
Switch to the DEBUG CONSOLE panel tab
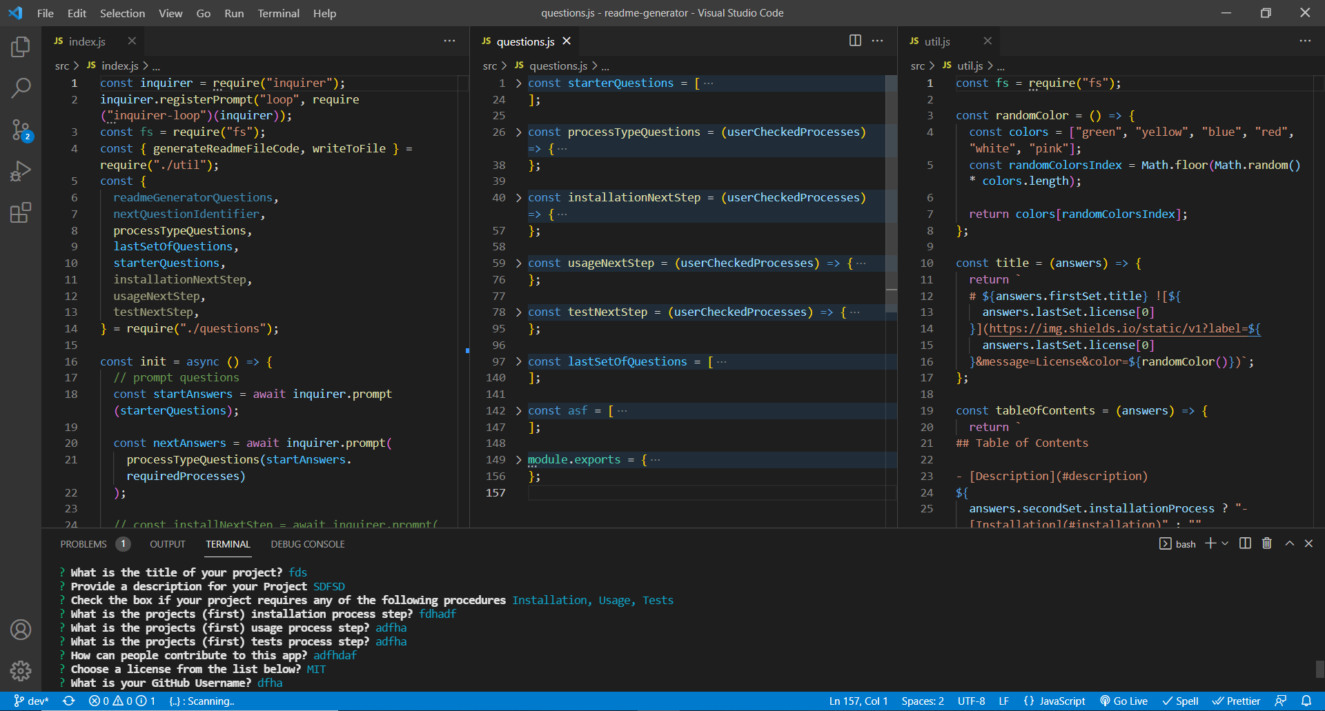[308, 544]
